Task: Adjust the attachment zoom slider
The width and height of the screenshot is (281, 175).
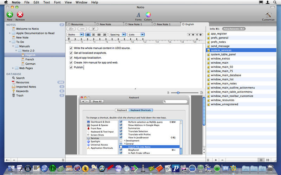Action: (178, 93)
